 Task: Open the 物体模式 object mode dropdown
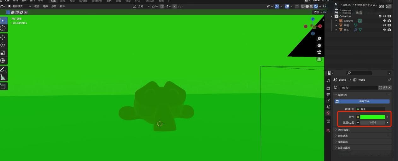pos(19,6)
